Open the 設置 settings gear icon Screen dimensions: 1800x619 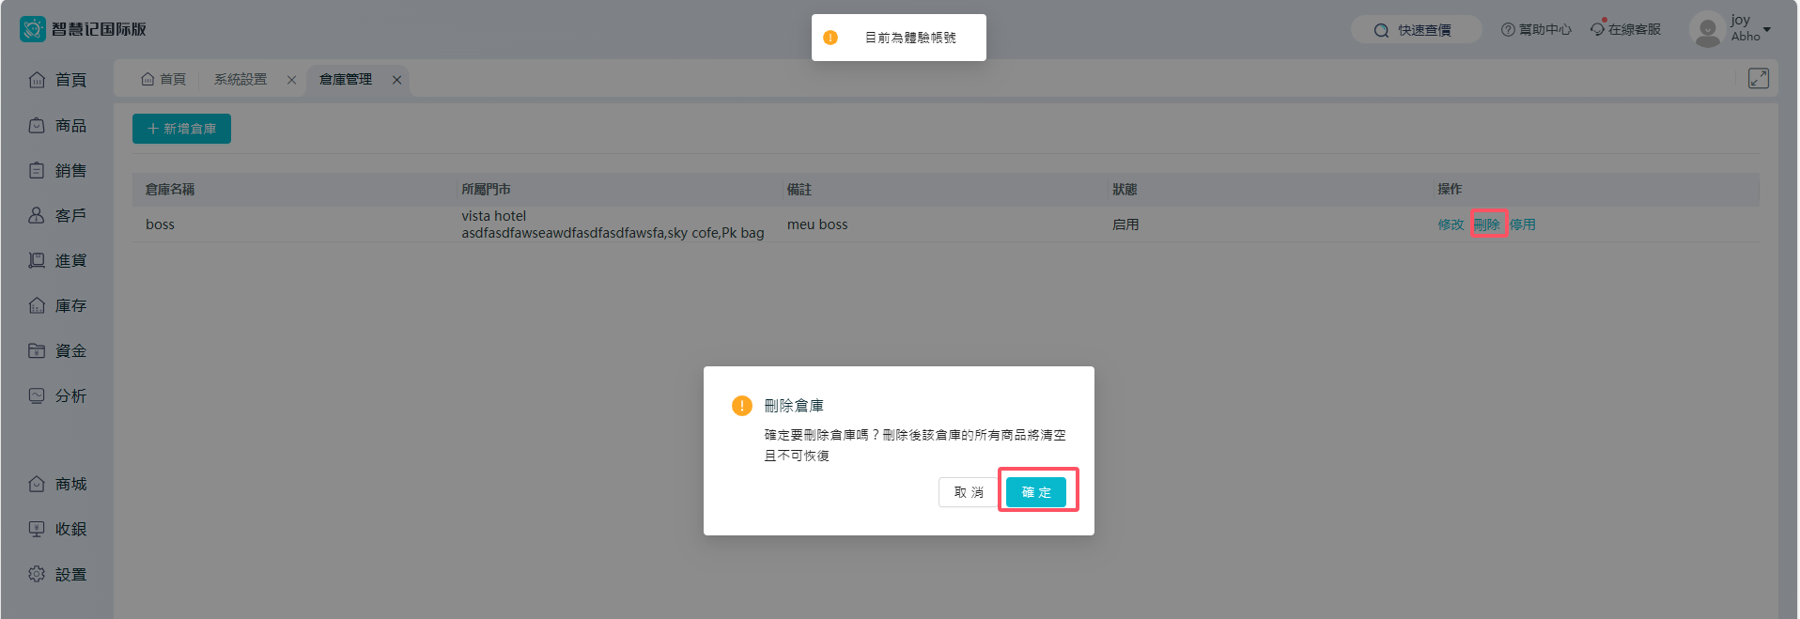tap(37, 574)
